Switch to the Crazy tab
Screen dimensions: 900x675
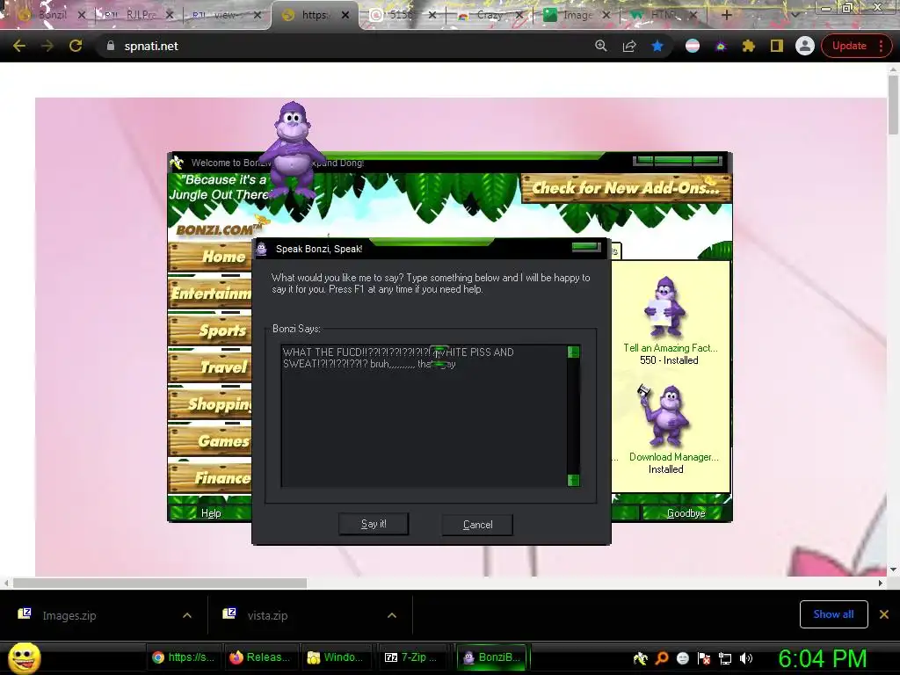490,15
